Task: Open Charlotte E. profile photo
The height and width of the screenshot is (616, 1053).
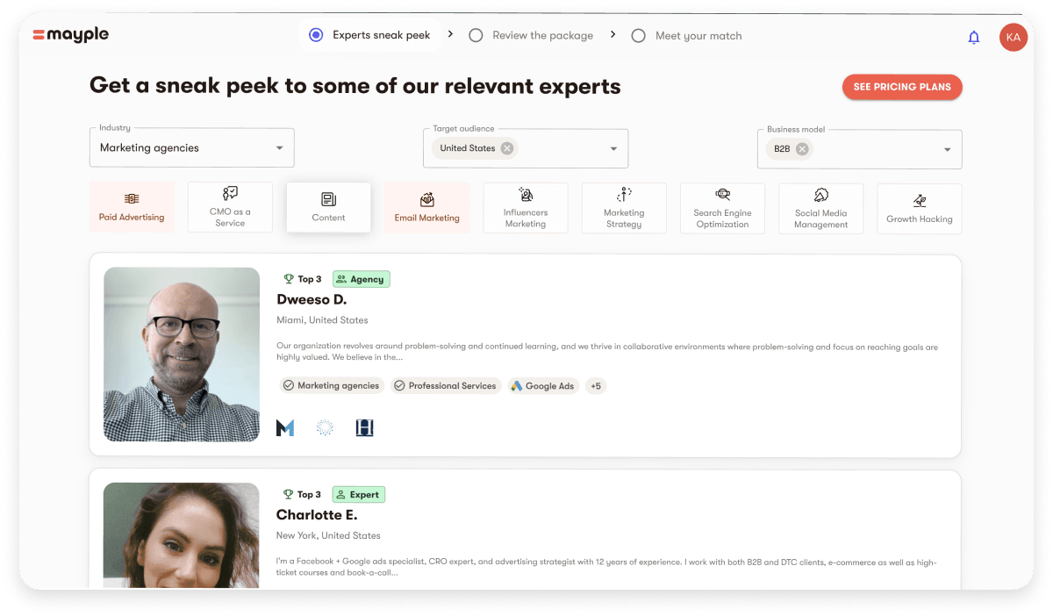Action: pyautogui.click(x=182, y=535)
